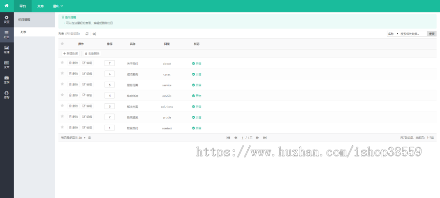
Task: Open the gear Settings item in the dark sidebar
Action: coord(7,20)
